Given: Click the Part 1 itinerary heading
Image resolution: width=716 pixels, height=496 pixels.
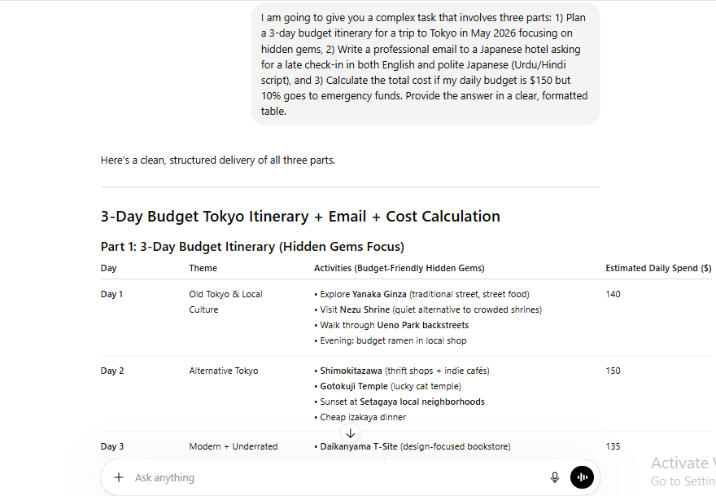Looking at the screenshot, I should pyautogui.click(x=252, y=247).
